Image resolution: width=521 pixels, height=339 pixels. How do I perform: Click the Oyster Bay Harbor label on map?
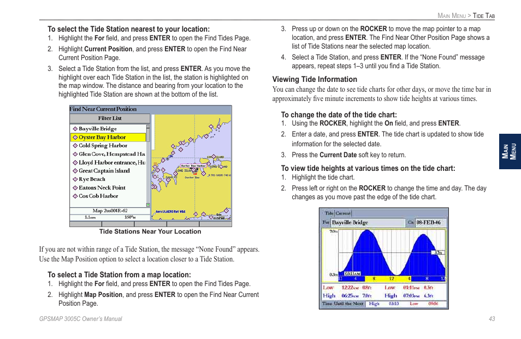(x=193, y=165)
